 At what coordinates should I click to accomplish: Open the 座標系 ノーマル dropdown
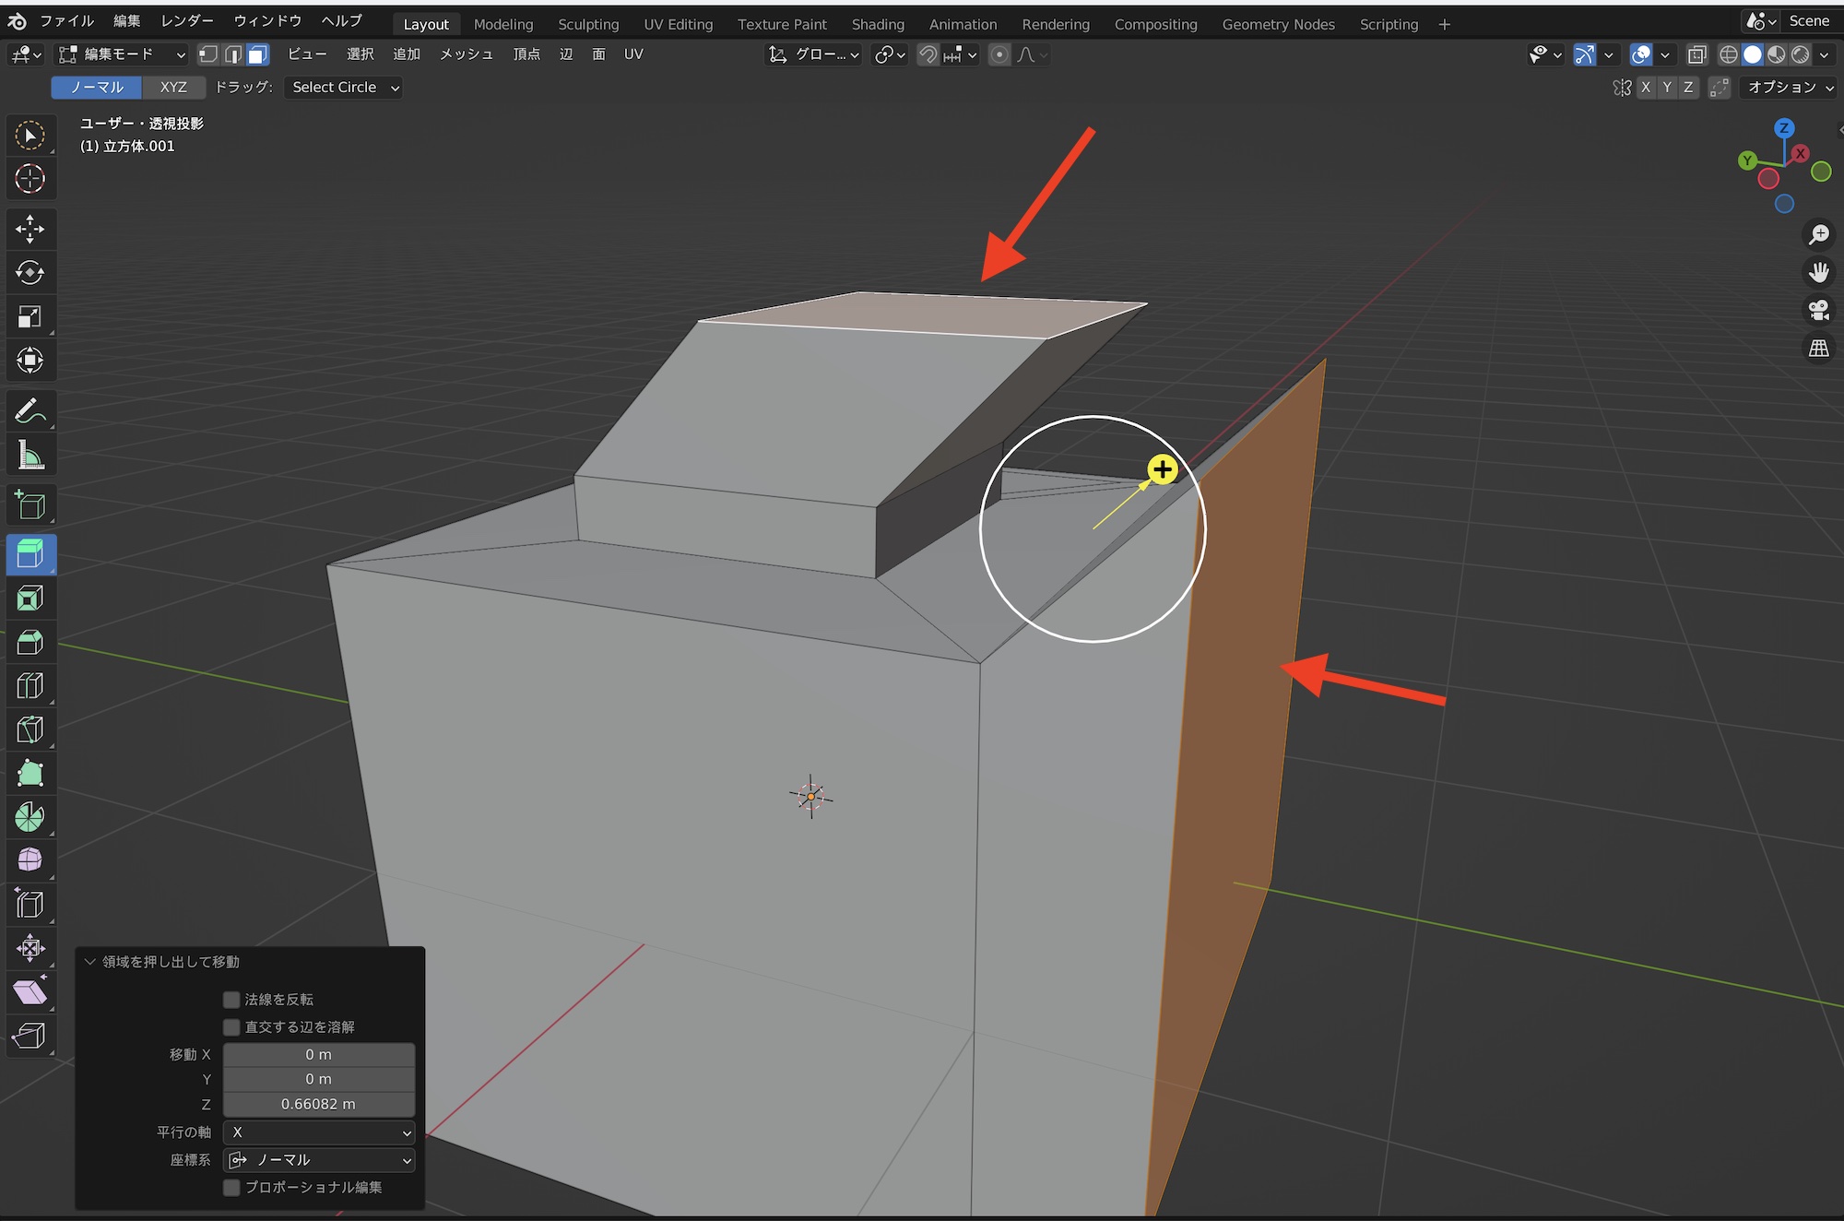[x=319, y=1160]
